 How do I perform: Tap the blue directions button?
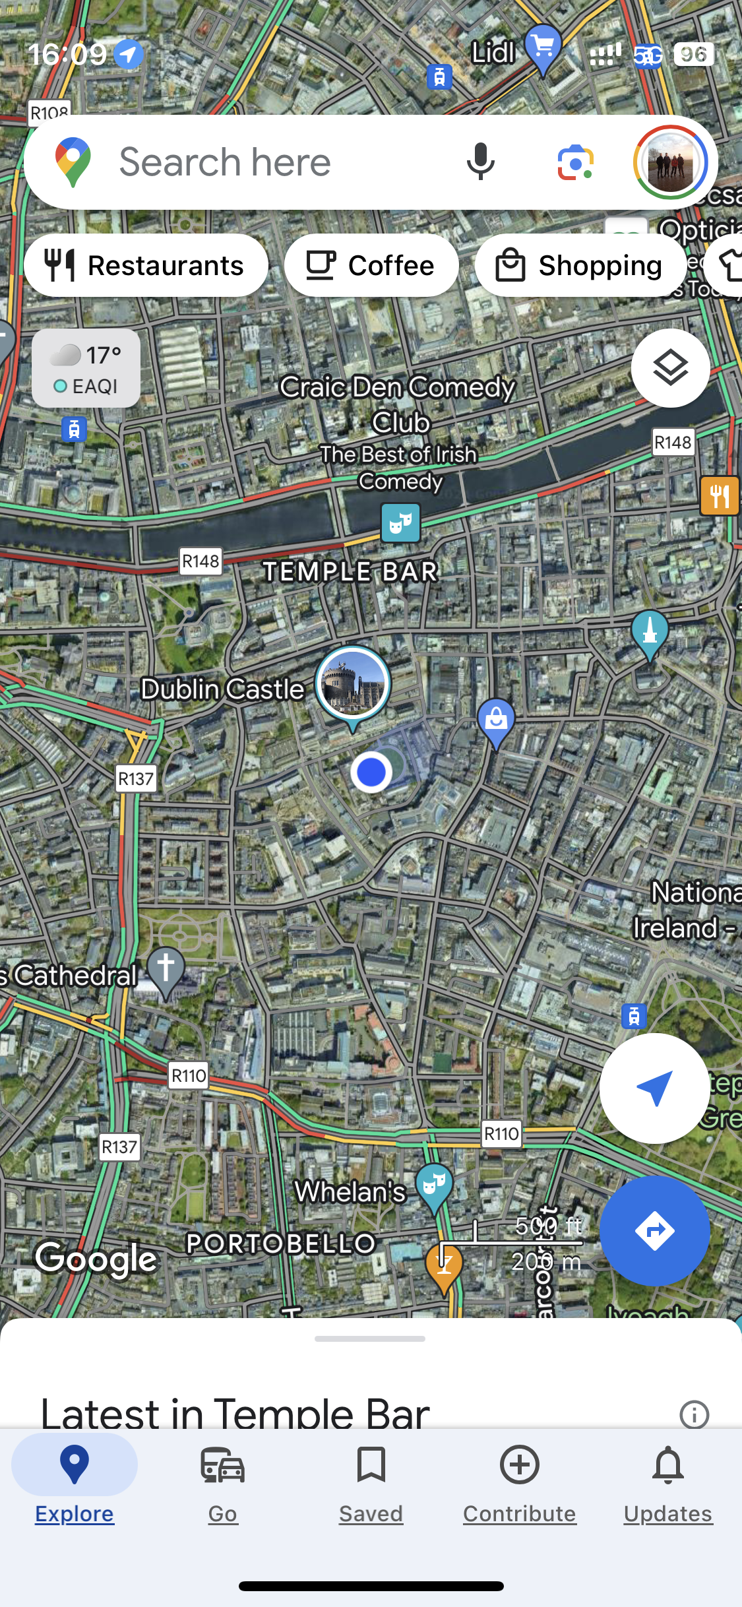pyautogui.click(x=655, y=1230)
